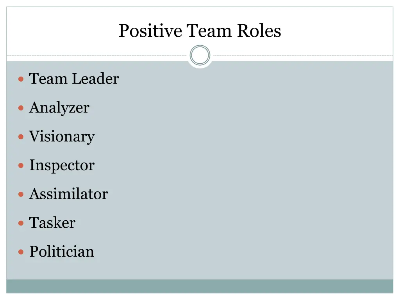Click the orange bullet beside Inspector

tap(21, 166)
